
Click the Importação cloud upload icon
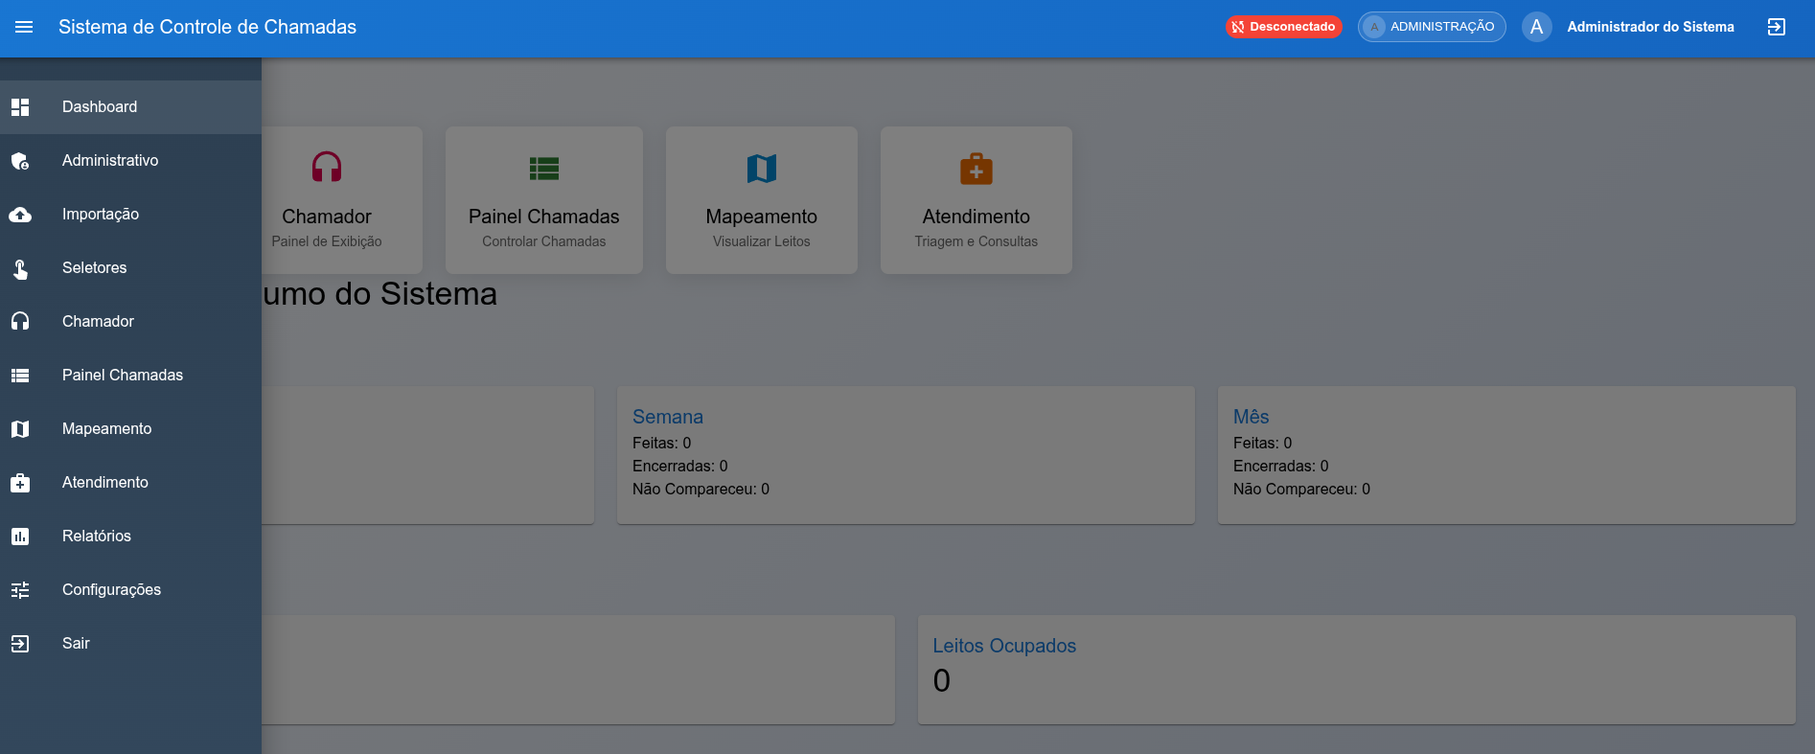20,215
